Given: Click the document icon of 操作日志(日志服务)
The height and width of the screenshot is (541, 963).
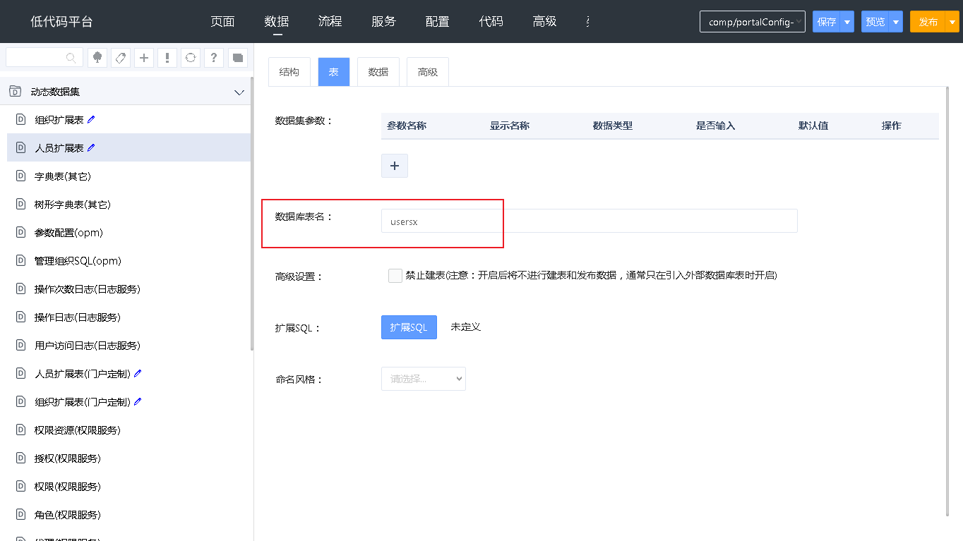Looking at the screenshot, I should [x=20, y=317].
